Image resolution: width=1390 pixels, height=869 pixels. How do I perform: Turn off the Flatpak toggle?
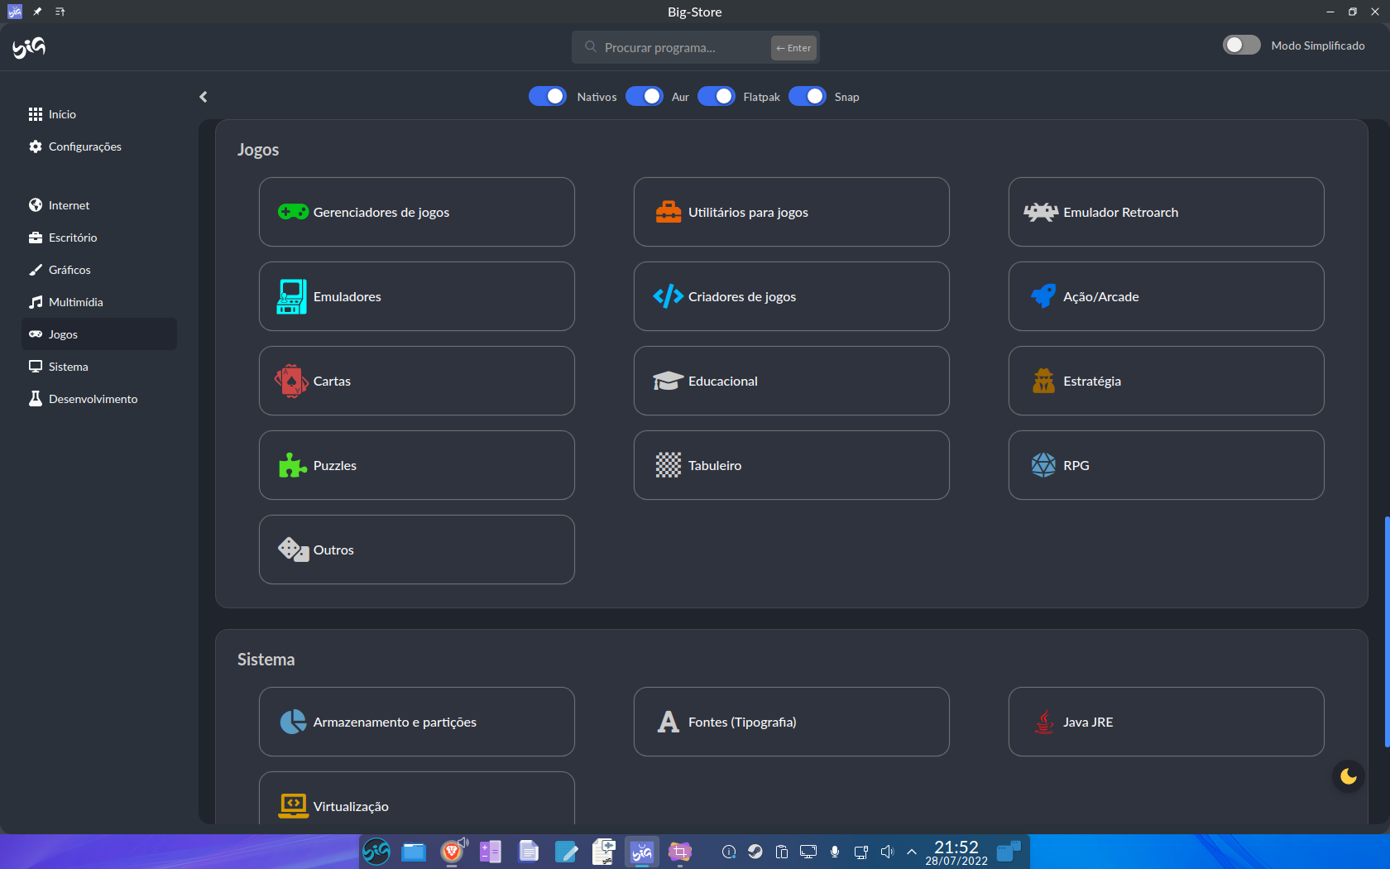pyautogui.click(x=716, y=97)
